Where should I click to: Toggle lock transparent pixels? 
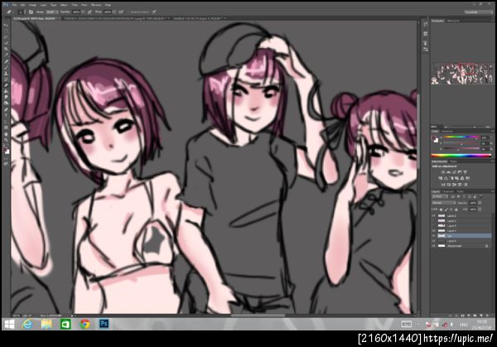442,210
